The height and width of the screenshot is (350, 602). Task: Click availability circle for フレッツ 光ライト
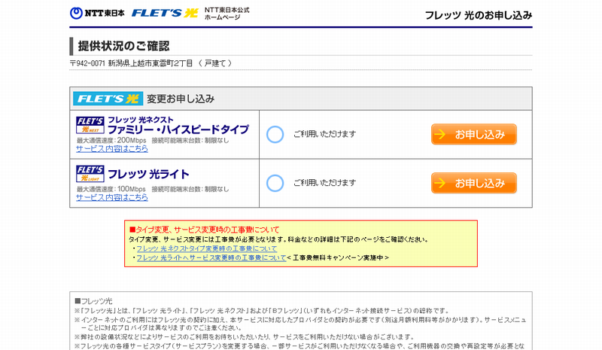pyautogui.click(x=275, y=183)
